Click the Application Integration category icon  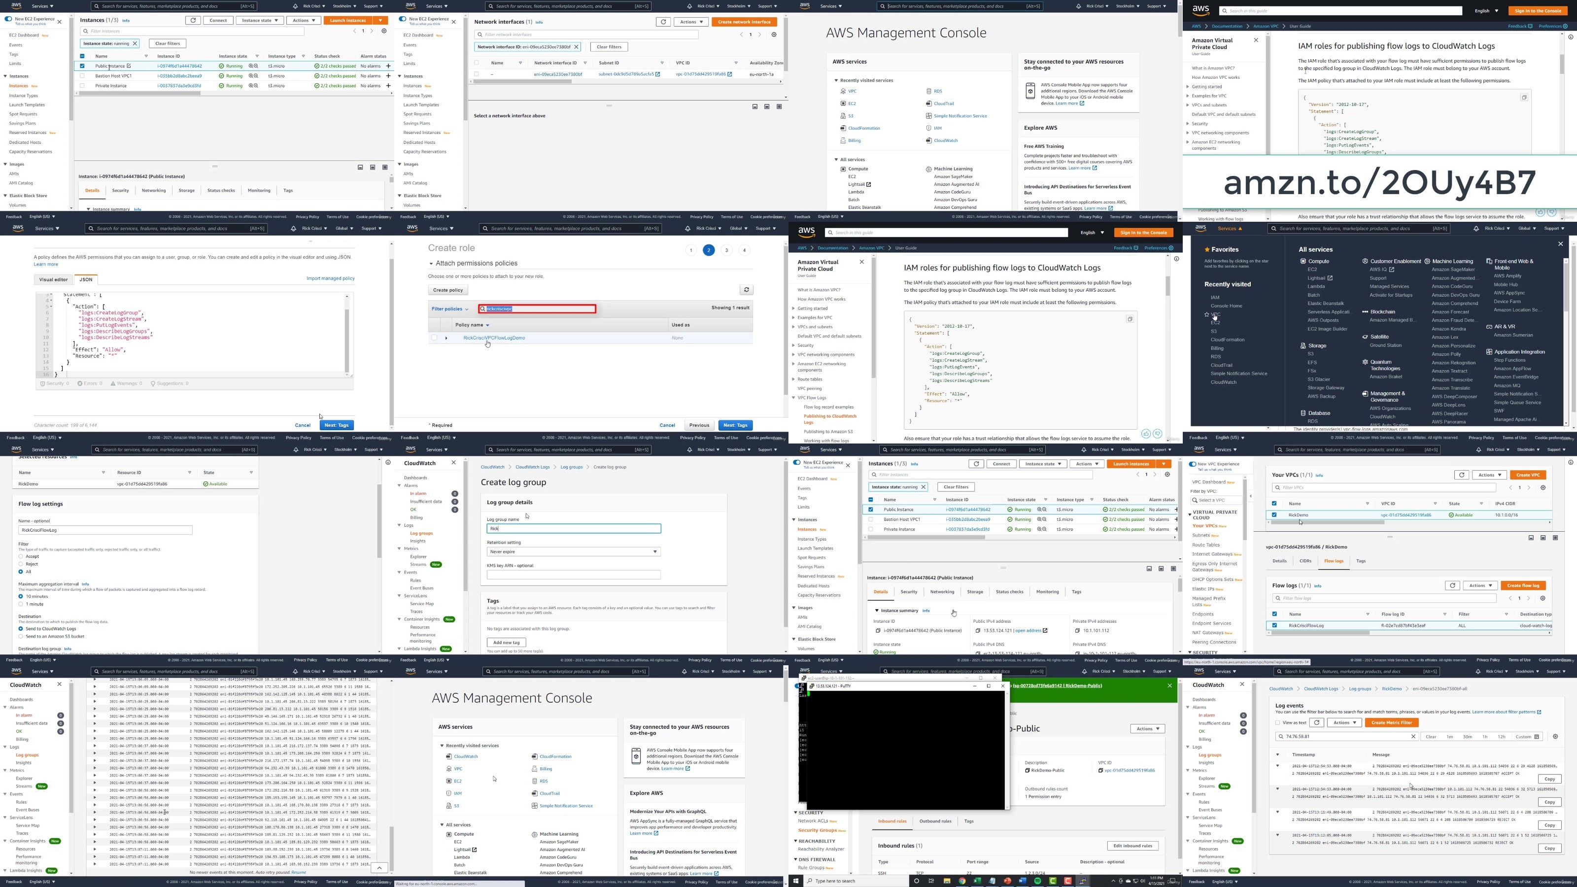1489,352
